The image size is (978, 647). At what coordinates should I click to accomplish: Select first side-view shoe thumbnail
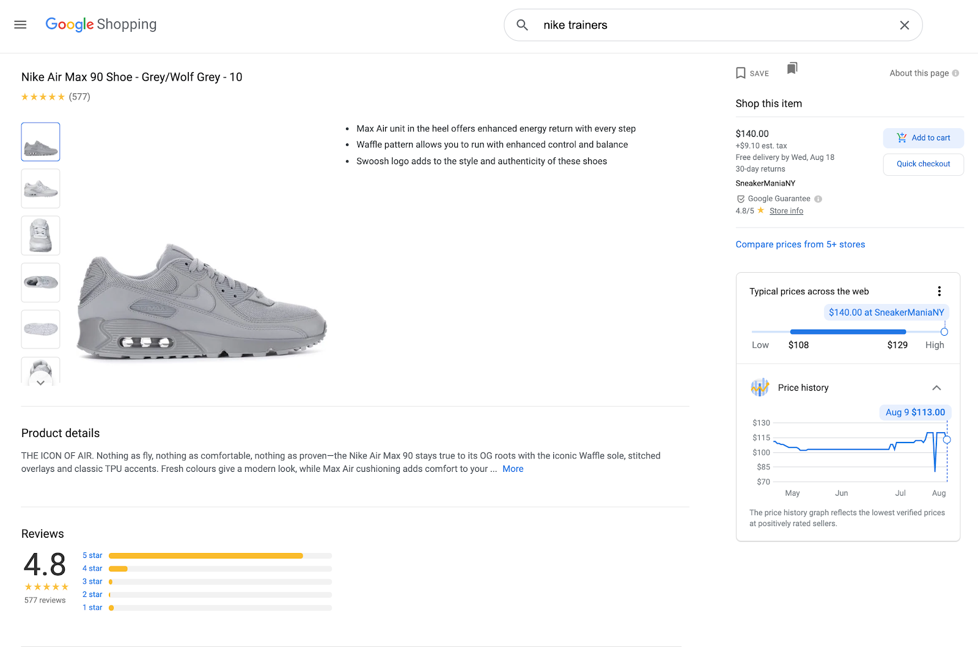[41, 142]
